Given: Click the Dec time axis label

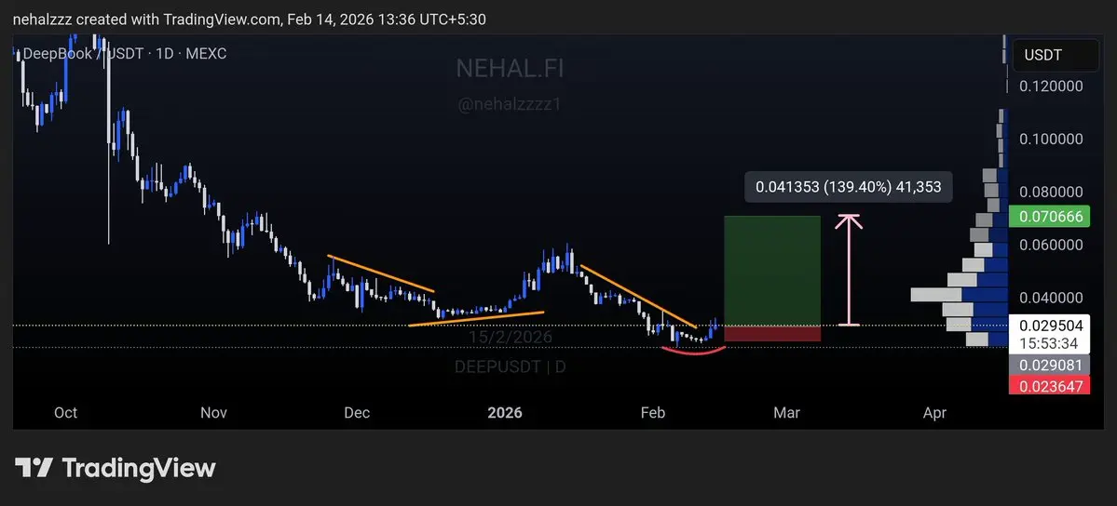Looking at the screenshot, I should (x=357, y=413).
